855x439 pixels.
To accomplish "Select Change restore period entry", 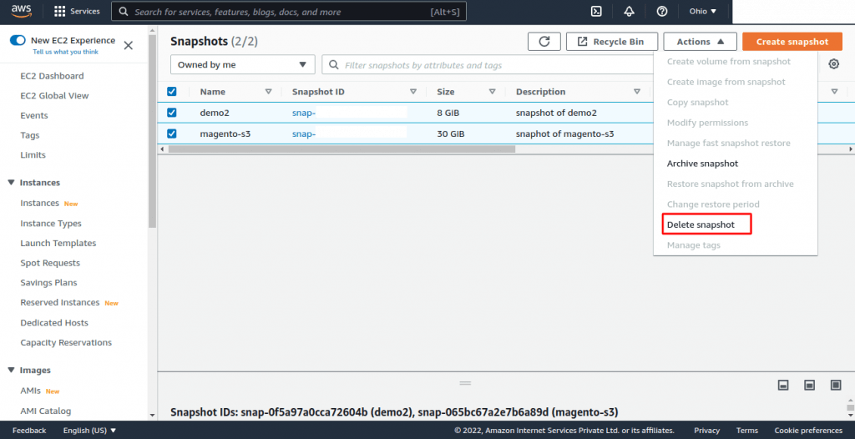I will coord(713,204).
